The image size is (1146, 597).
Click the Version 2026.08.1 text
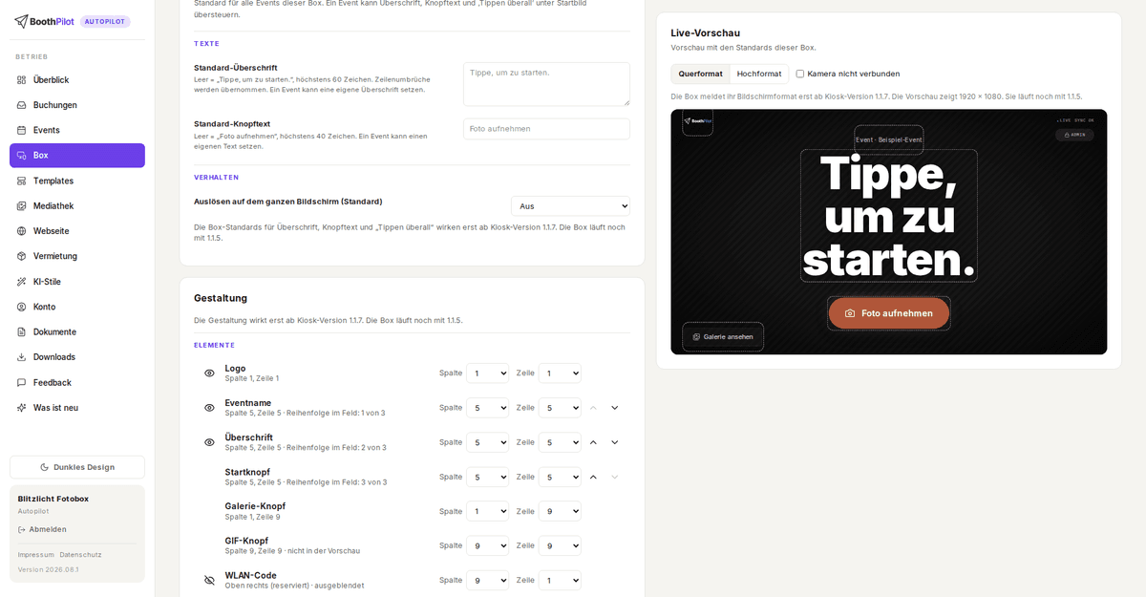(x=49, y=569)
